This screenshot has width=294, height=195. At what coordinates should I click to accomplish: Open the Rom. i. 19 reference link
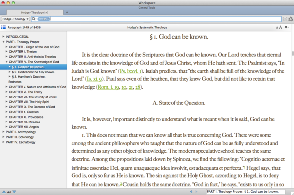click(108, 87)
